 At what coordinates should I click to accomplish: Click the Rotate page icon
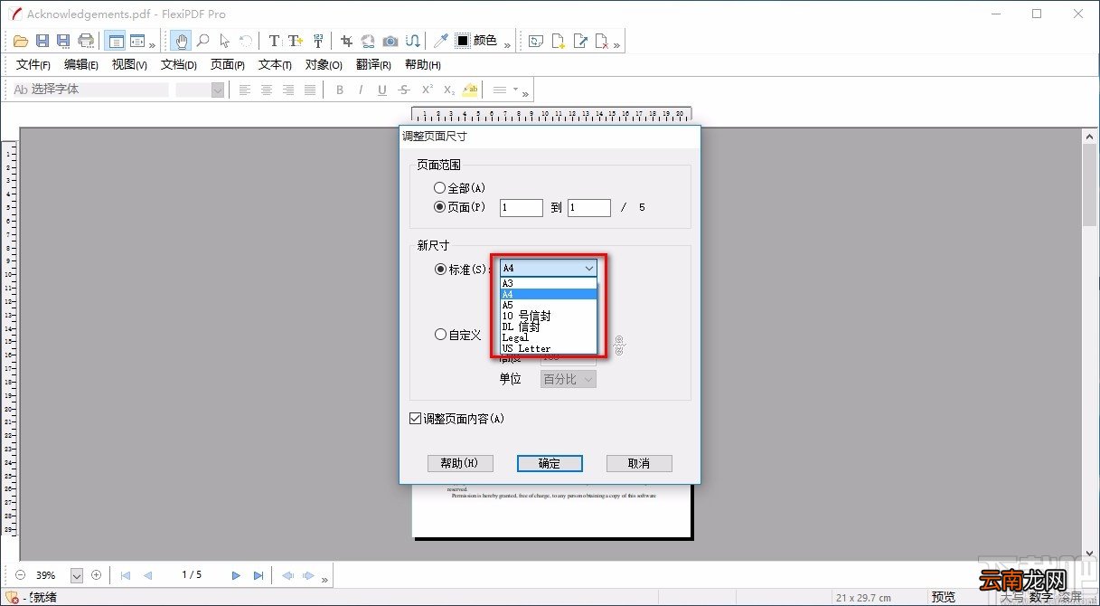537,41
